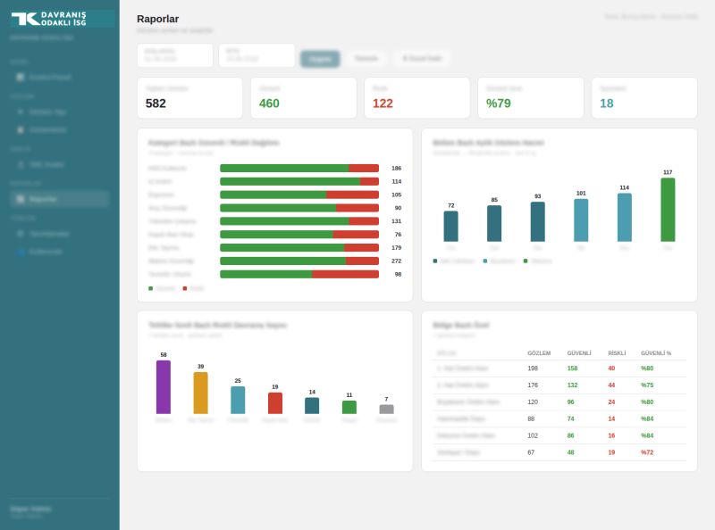This screenshot has height=530, width=715.
Task: Select the green 460 stat card
Action: (x=304, y=98)
